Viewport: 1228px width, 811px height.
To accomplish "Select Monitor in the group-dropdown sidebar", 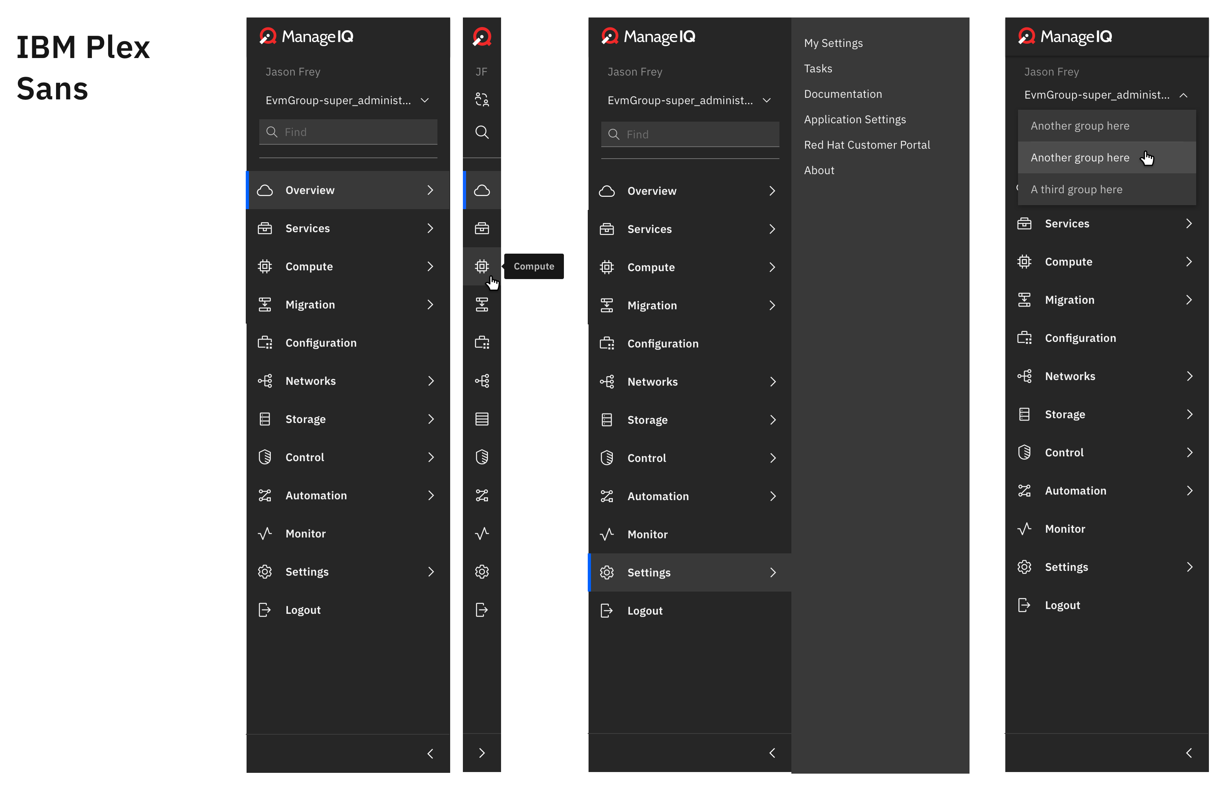I will 1106,529.
